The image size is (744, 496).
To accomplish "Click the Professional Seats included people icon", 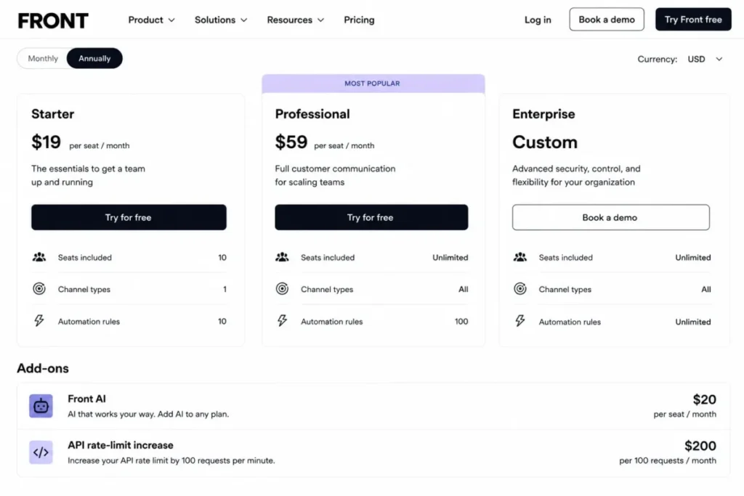I will (282, 257).
